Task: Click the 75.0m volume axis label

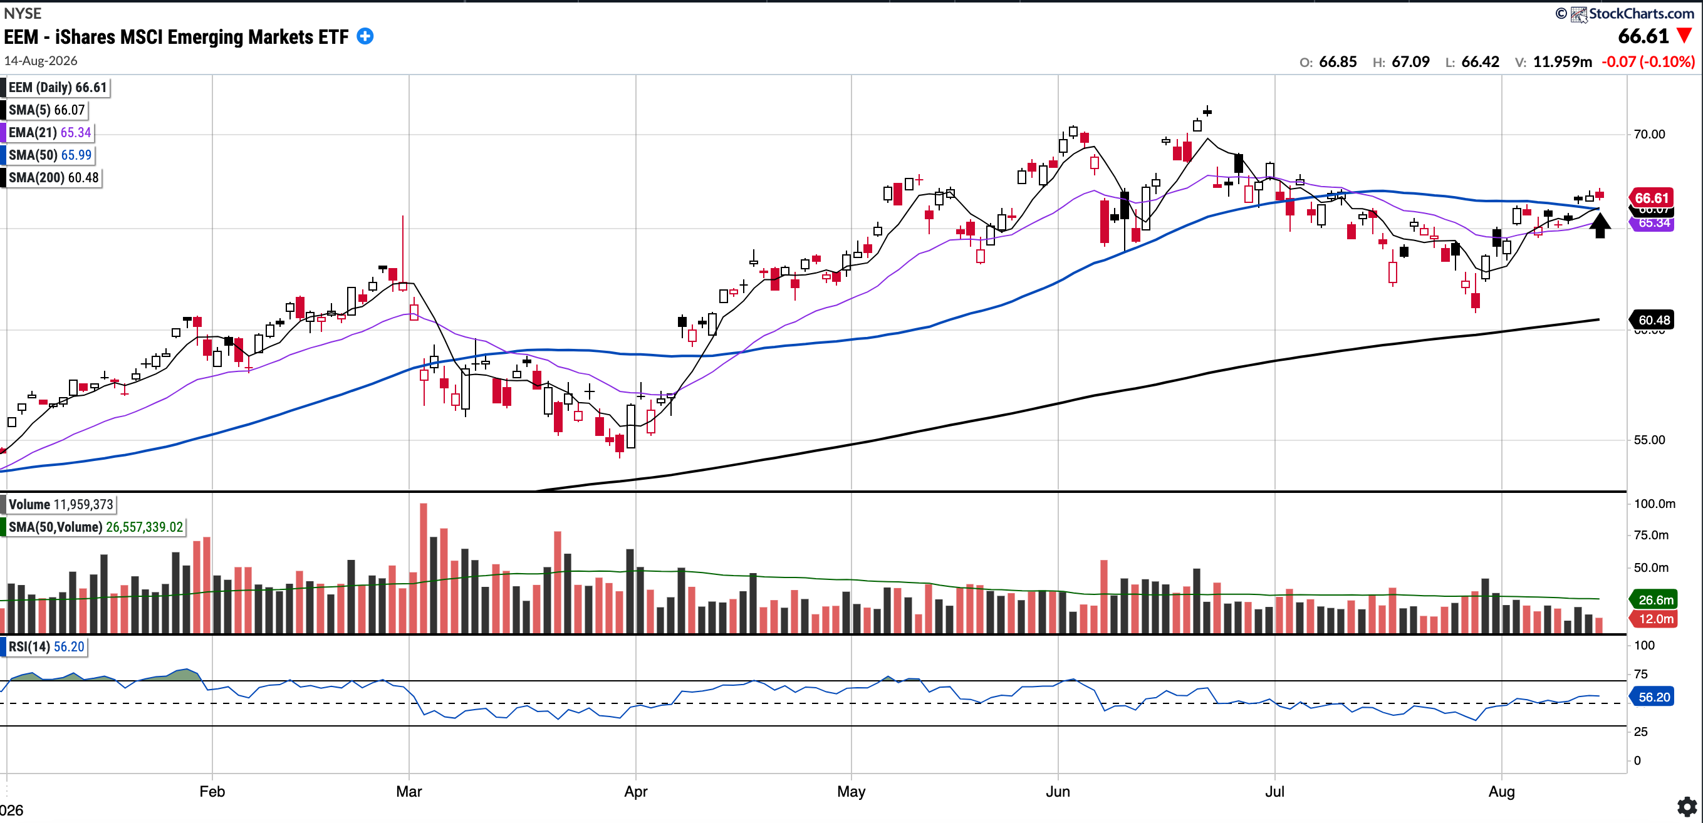Action: 1652,535
